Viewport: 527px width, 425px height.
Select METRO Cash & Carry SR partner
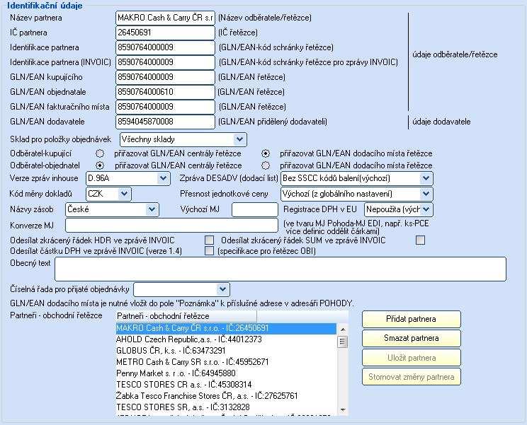pyautogui.click(x=226, y=362)
